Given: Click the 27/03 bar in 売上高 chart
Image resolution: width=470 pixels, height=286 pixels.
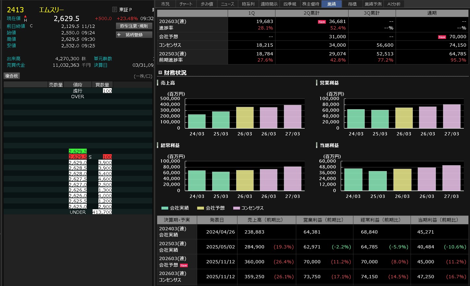Looking at the screenshot, I should click(x=292, y=116).
